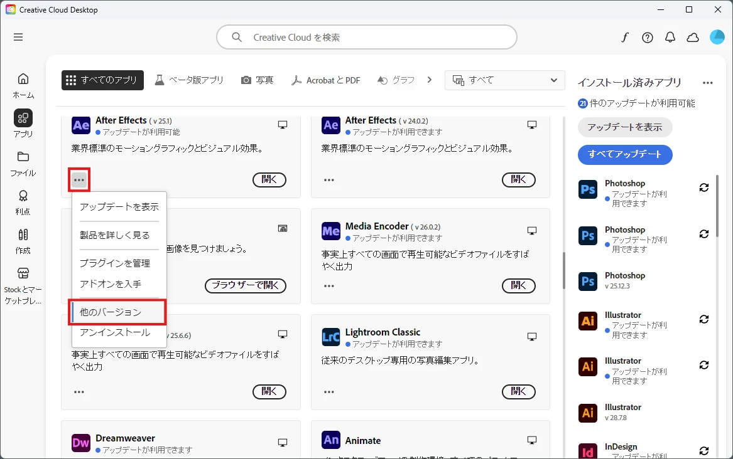Viewport: 733px width, 459px height.
Task: Choose 他のバージョン in context menu
Action: pyautogui.click(x=119, y=312)
